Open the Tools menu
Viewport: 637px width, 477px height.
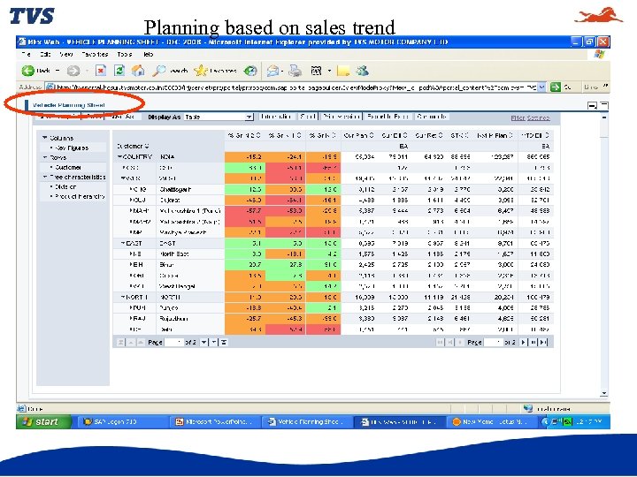tap(125, 54)
